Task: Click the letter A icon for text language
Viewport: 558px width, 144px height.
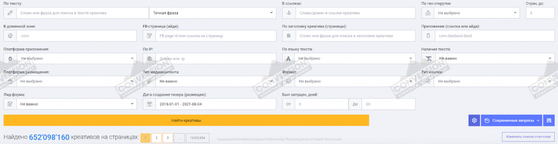Action: [289, 58]
